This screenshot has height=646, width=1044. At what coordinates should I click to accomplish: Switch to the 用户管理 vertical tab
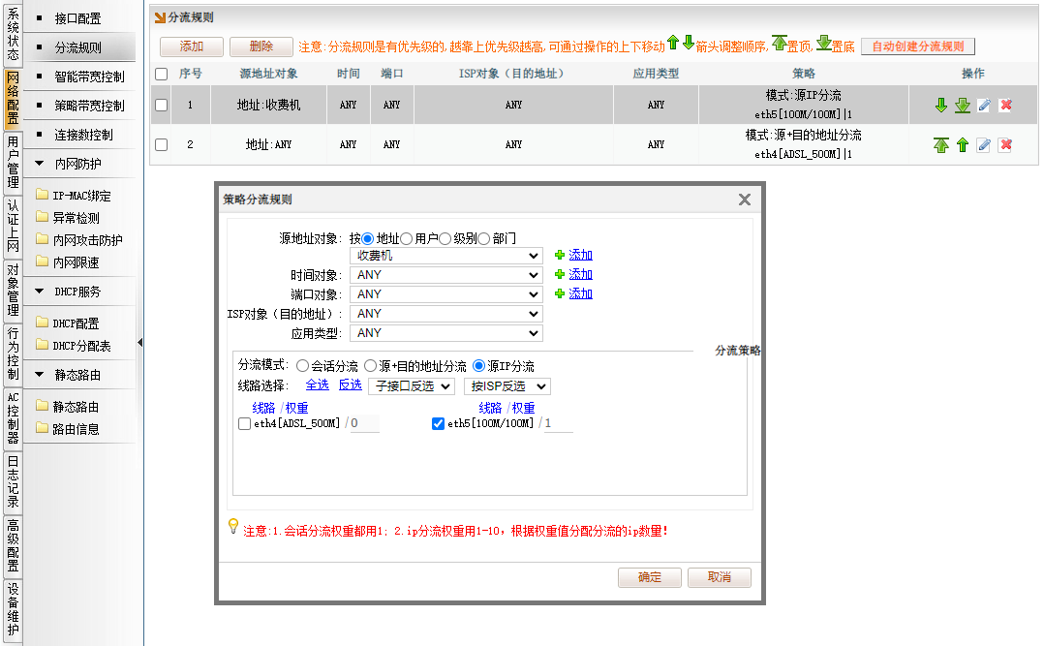13,163
